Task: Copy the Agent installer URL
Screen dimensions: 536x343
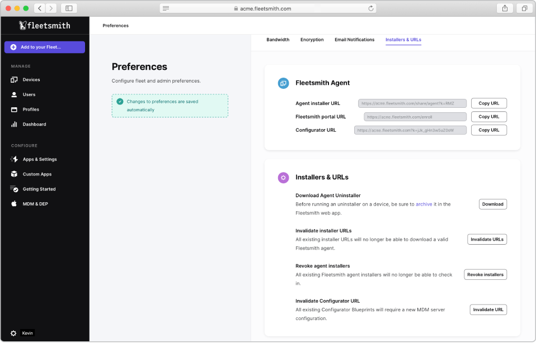Action: 489,103
